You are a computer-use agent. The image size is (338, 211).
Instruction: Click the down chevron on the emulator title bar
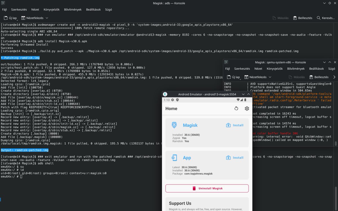[x=243, y=94]
